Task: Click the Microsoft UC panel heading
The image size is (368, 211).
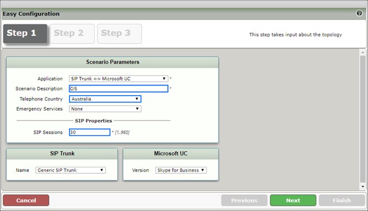Action: coord(171,154)
